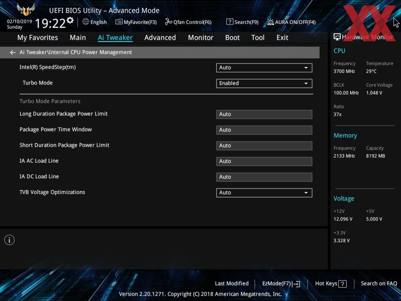This screenshot has width=401, height=301.
Task: Click the memory frequency value 2133 MHz
Action: 344,156
